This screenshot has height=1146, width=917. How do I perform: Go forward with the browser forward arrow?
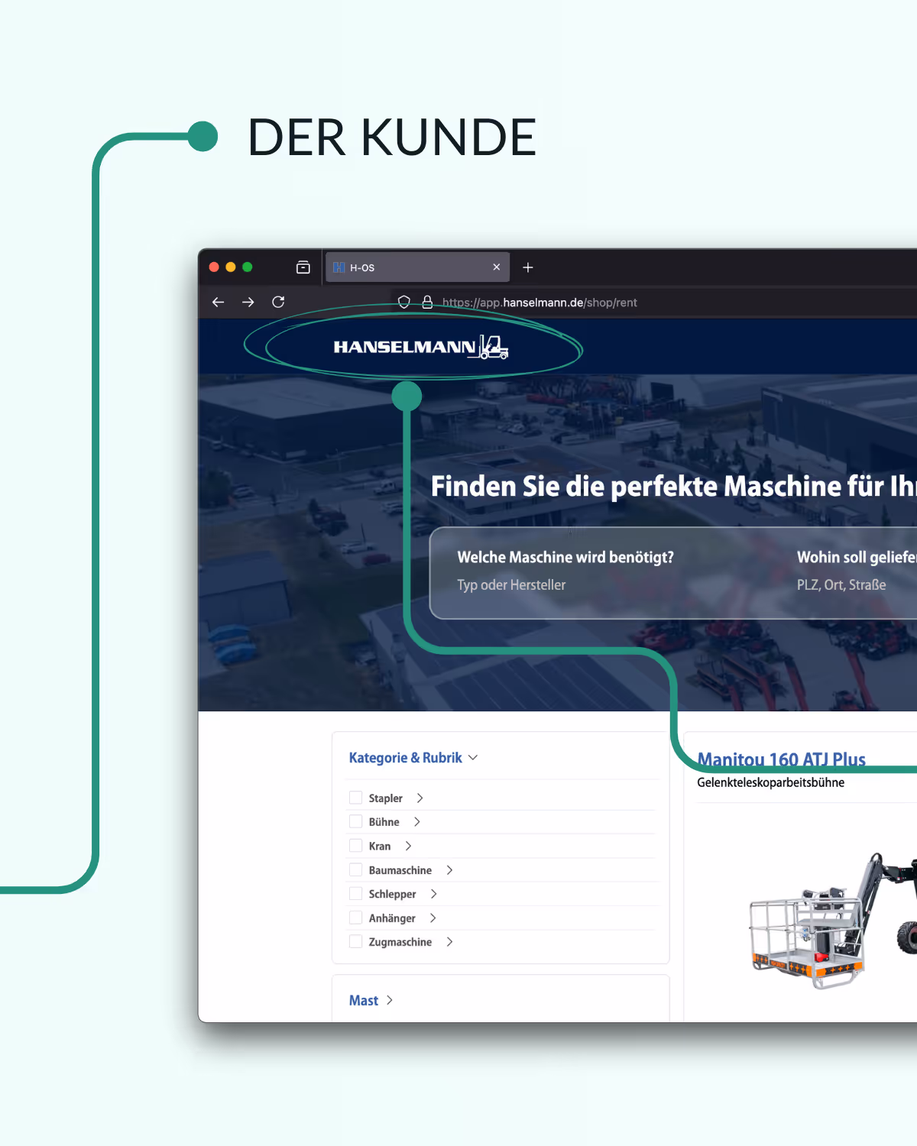248,303
